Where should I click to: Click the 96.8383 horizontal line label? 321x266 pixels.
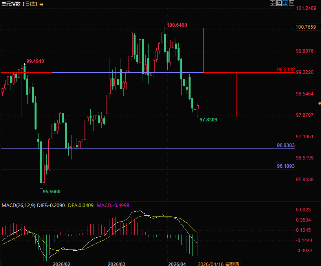[x=286, y=145]
